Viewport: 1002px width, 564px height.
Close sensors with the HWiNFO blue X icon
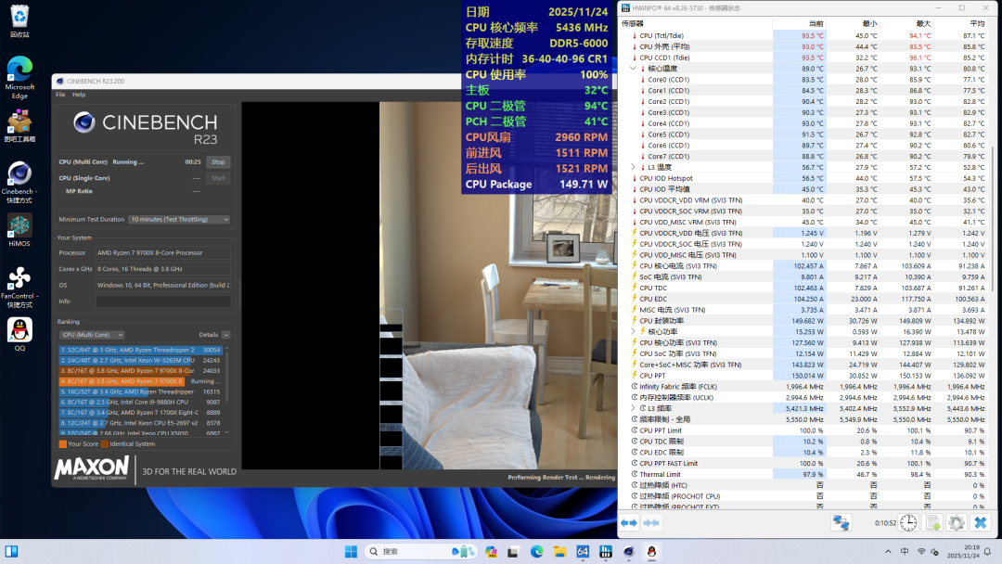tap(981, 522)
